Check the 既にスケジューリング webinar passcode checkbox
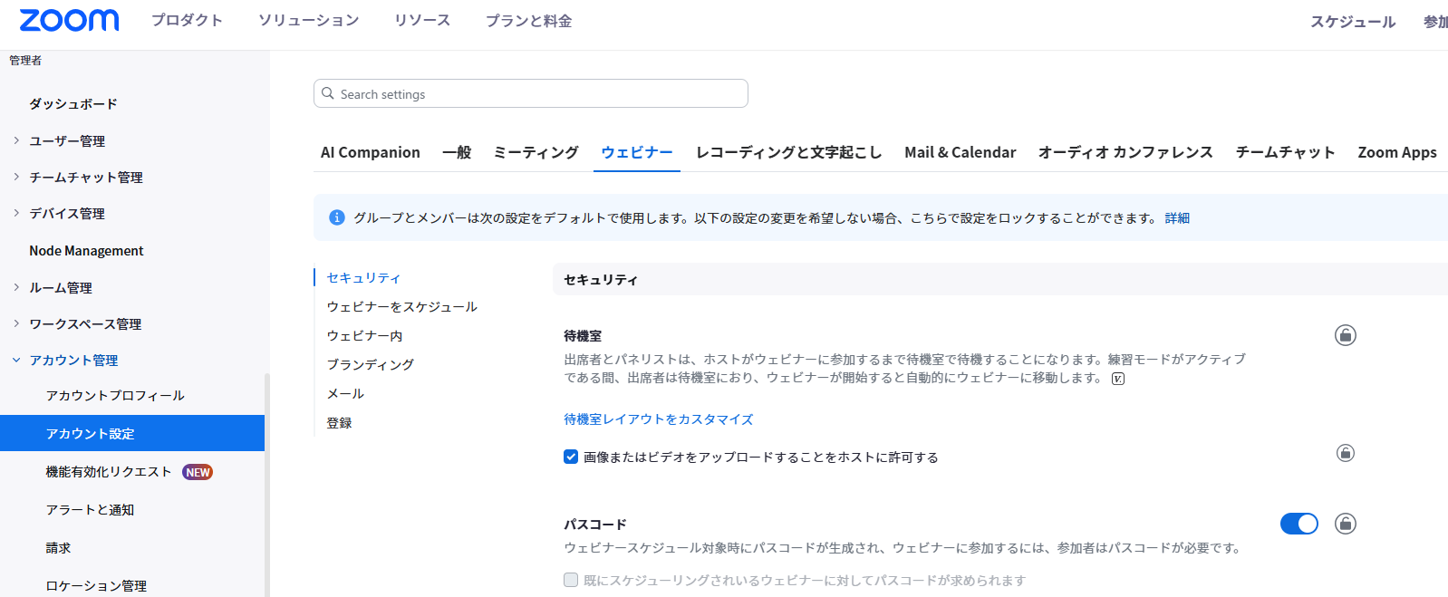1448x597 pixels. [x=571, y=580]
